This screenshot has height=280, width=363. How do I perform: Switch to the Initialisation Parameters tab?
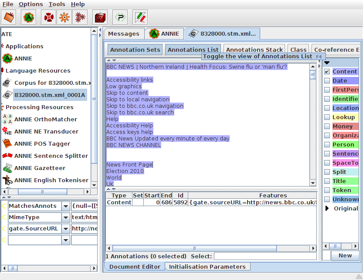pos(207,267)
